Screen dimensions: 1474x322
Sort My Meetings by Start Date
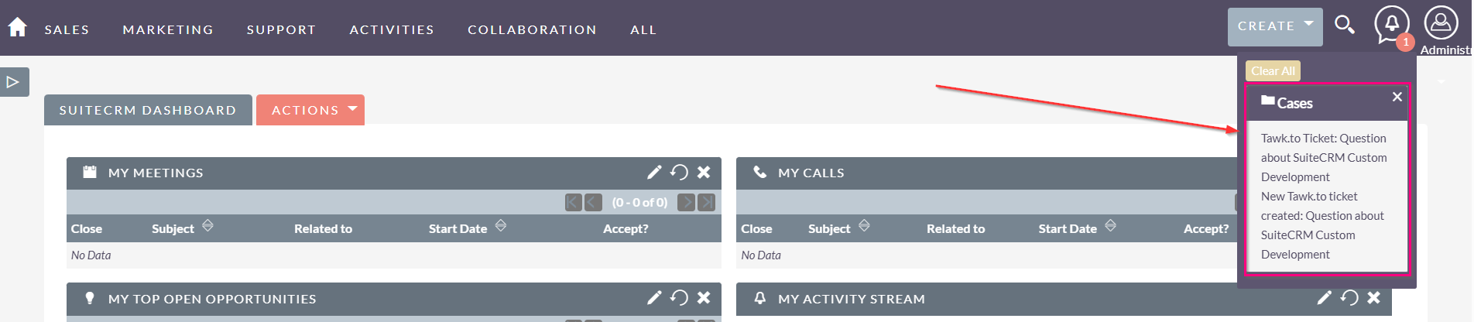coord(501,225)
